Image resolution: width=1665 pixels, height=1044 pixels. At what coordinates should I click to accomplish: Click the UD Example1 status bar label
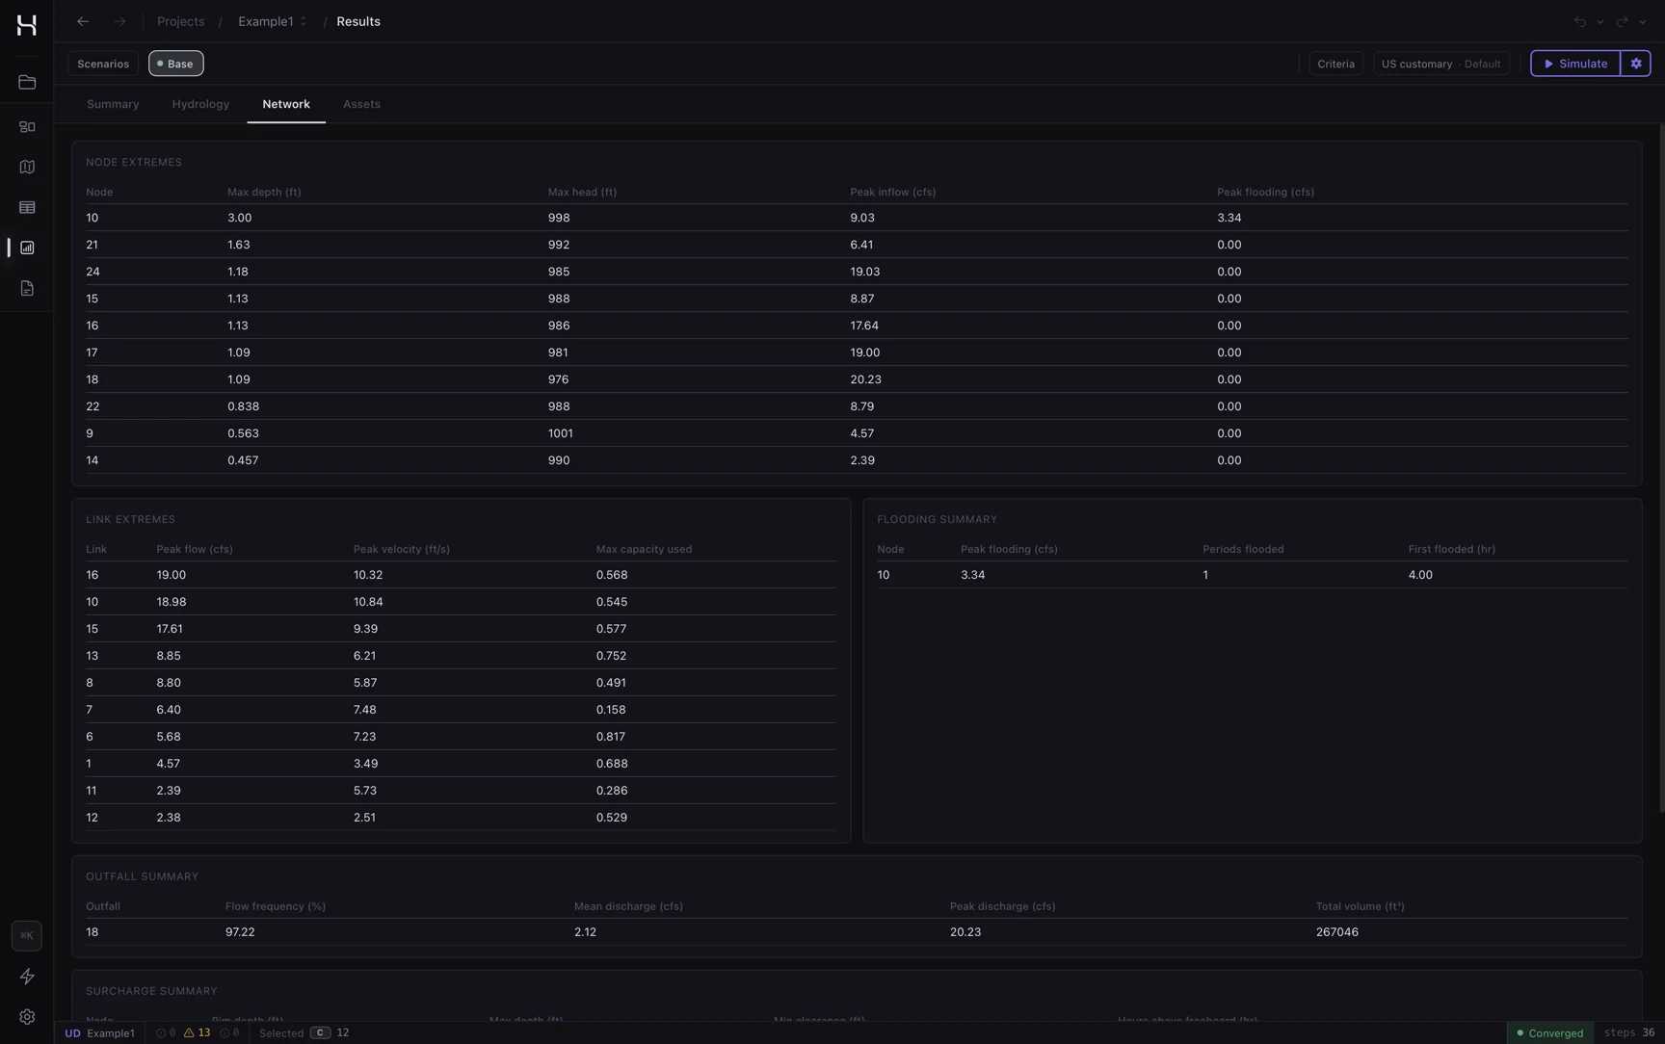[100, 1032]
